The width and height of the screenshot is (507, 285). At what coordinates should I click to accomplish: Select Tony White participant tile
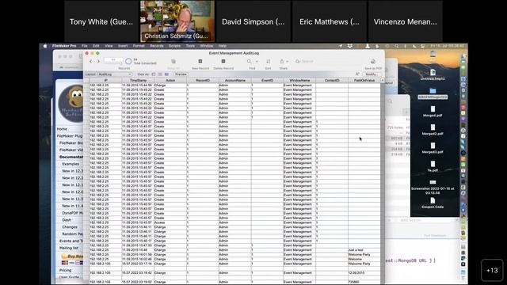(x=101, y=21)
